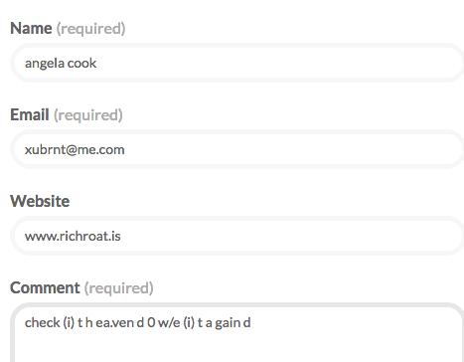
Task: Place cursor on 'www.richroat.is' text
Action: [73, 236]
